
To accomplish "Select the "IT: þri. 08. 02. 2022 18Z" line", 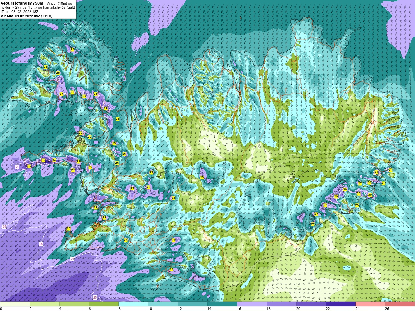I will (19, 12).
